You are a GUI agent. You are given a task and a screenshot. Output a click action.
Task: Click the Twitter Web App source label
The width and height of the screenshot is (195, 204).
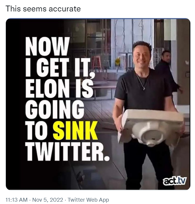click(88, 200)
